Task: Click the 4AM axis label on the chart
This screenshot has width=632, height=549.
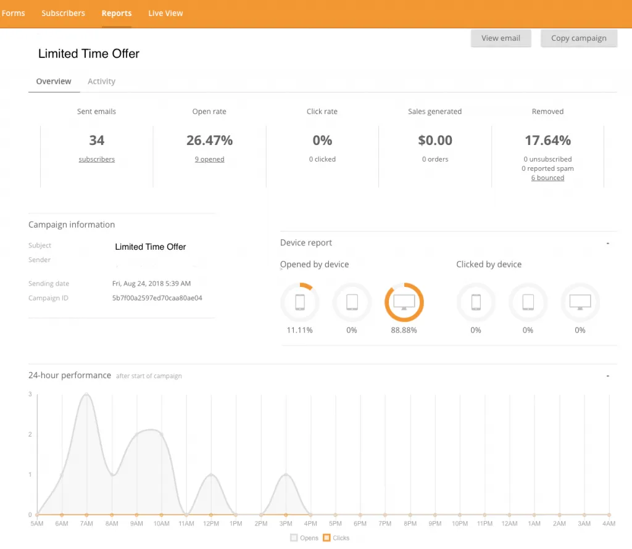Action: 609,524
